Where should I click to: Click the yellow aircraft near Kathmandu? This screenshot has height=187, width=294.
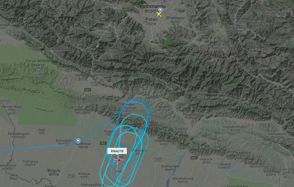(x=159, y=15)
